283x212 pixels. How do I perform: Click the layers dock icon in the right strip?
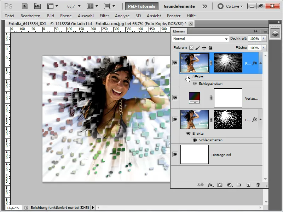pos(275,33)
